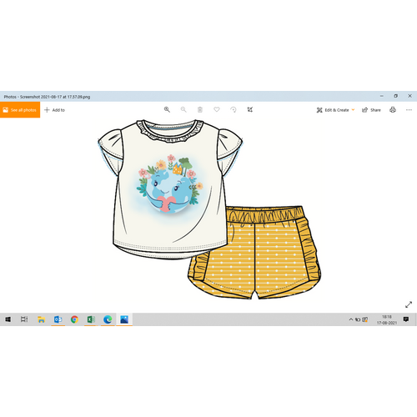
Task: Select the crop tool icon
Action: pos(250,109)
